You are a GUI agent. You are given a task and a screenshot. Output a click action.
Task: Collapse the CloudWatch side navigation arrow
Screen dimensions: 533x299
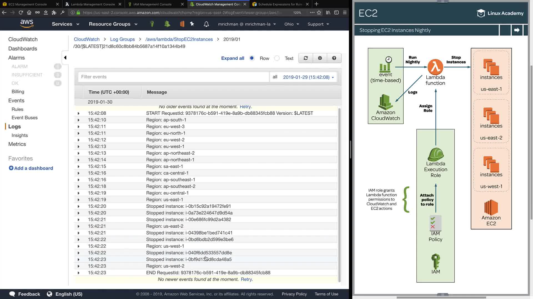pos(65,58)
